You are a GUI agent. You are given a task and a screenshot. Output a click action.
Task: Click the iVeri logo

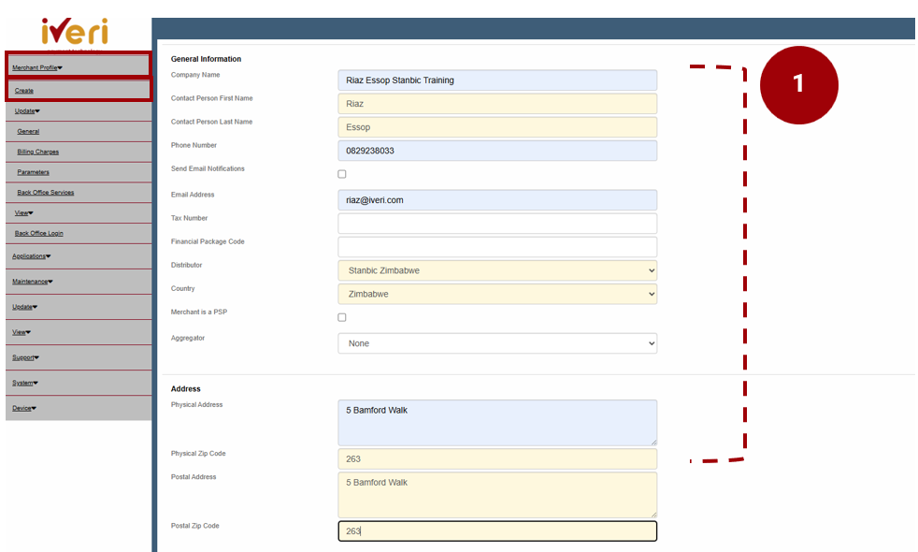75,31
